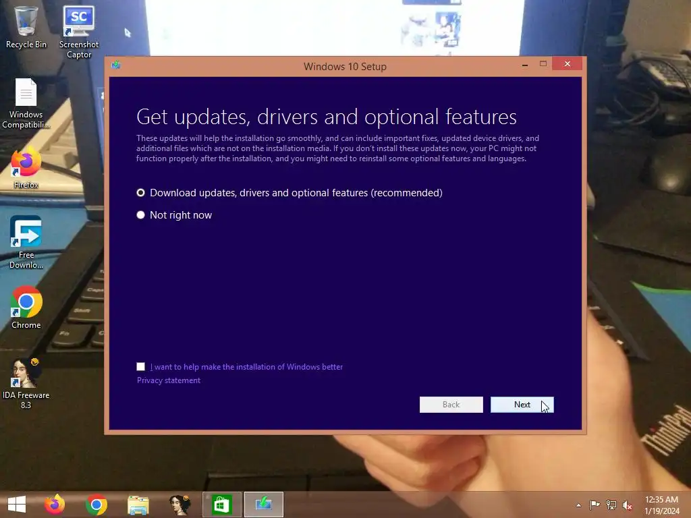This screenshot has width=691, height=518.
Task: Minimize the Windows 10 Setup window
Action: click(x=524, y=64)
